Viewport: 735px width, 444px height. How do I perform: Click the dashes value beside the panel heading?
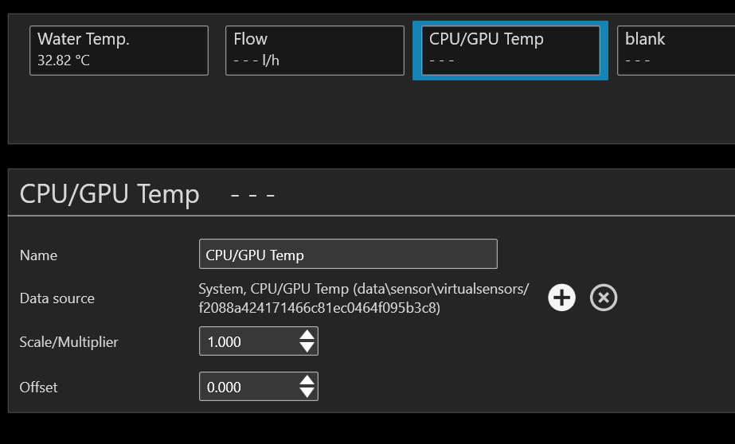pos(252,194)
